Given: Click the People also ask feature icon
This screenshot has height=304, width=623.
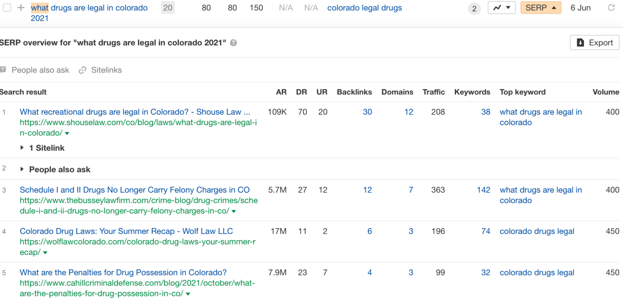Looking at the screenshot, I should tap(3, 70).
